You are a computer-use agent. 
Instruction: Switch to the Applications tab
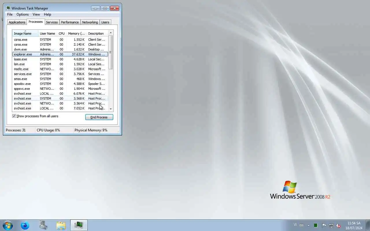pyautogui.click(x=17, y=22)
